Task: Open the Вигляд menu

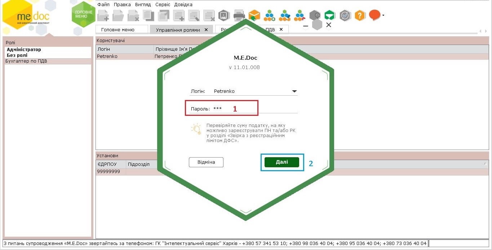Action: [x=143, y=5]
